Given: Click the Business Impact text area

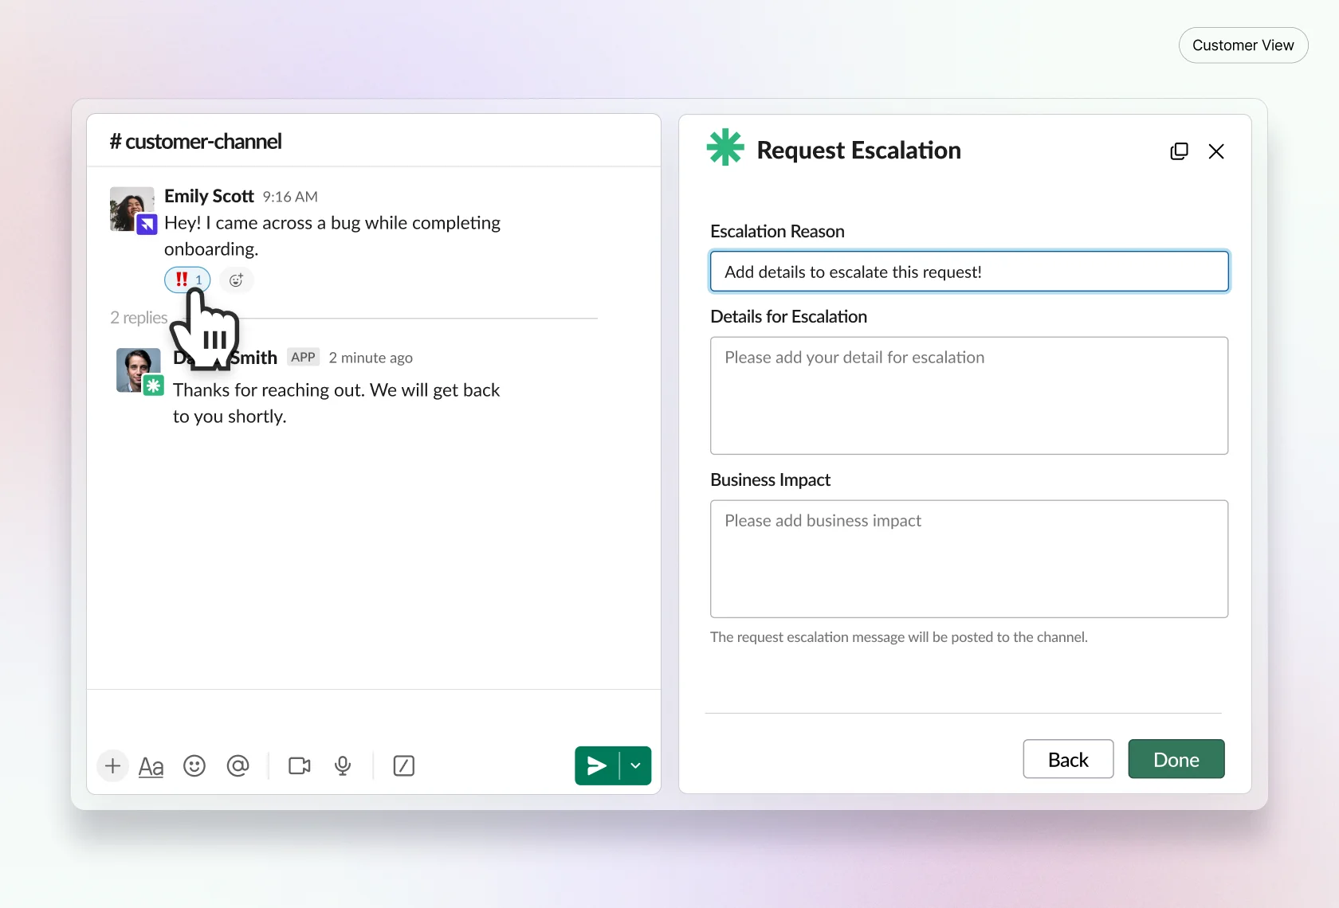Looking at the screenshot, I should point(968,558).
